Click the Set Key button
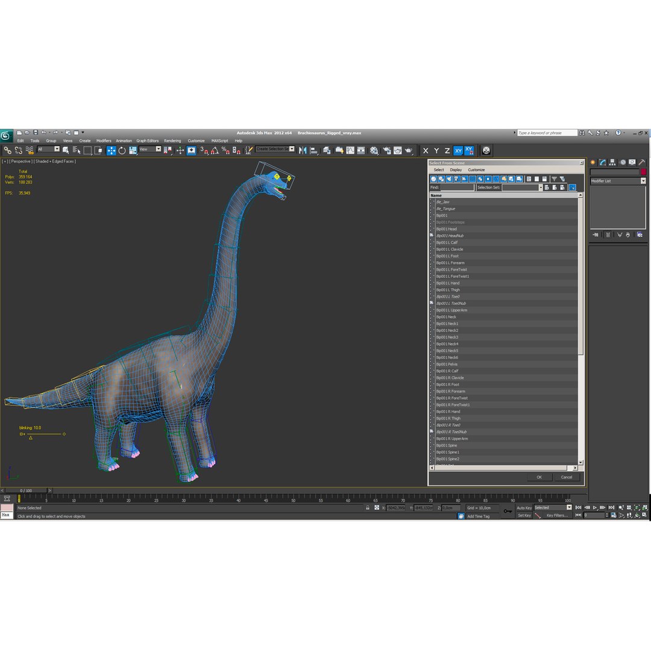The image size is (651, 651). (524, 515)
